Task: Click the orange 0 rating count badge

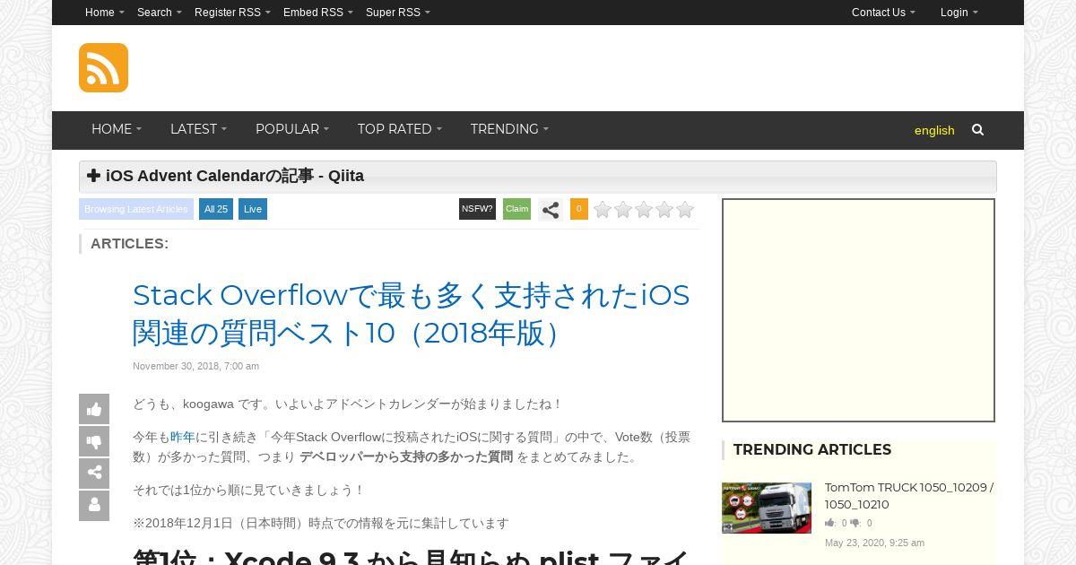Action: (x=579, y=209)
